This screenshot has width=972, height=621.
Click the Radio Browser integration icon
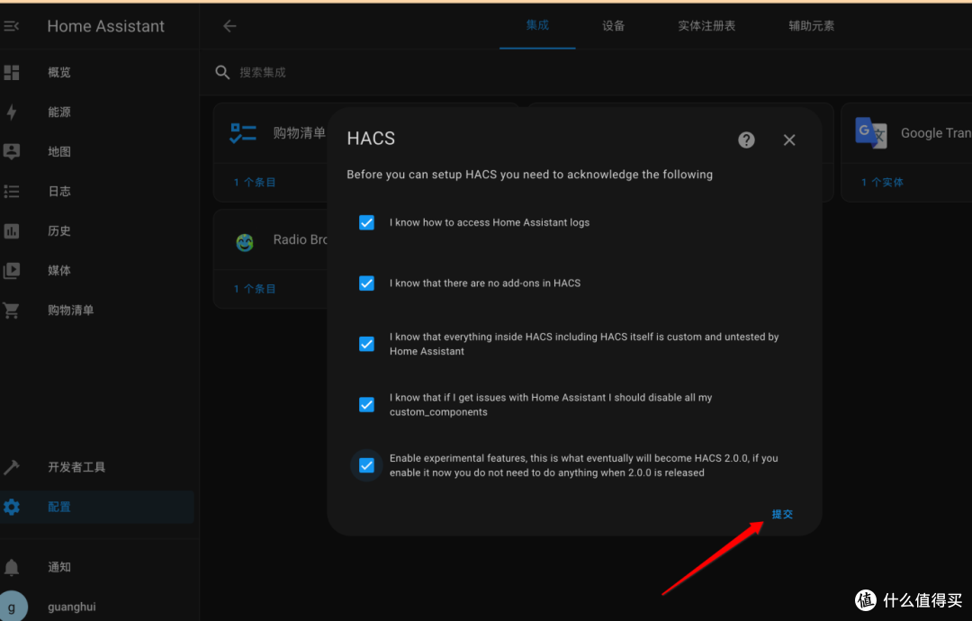245,242
